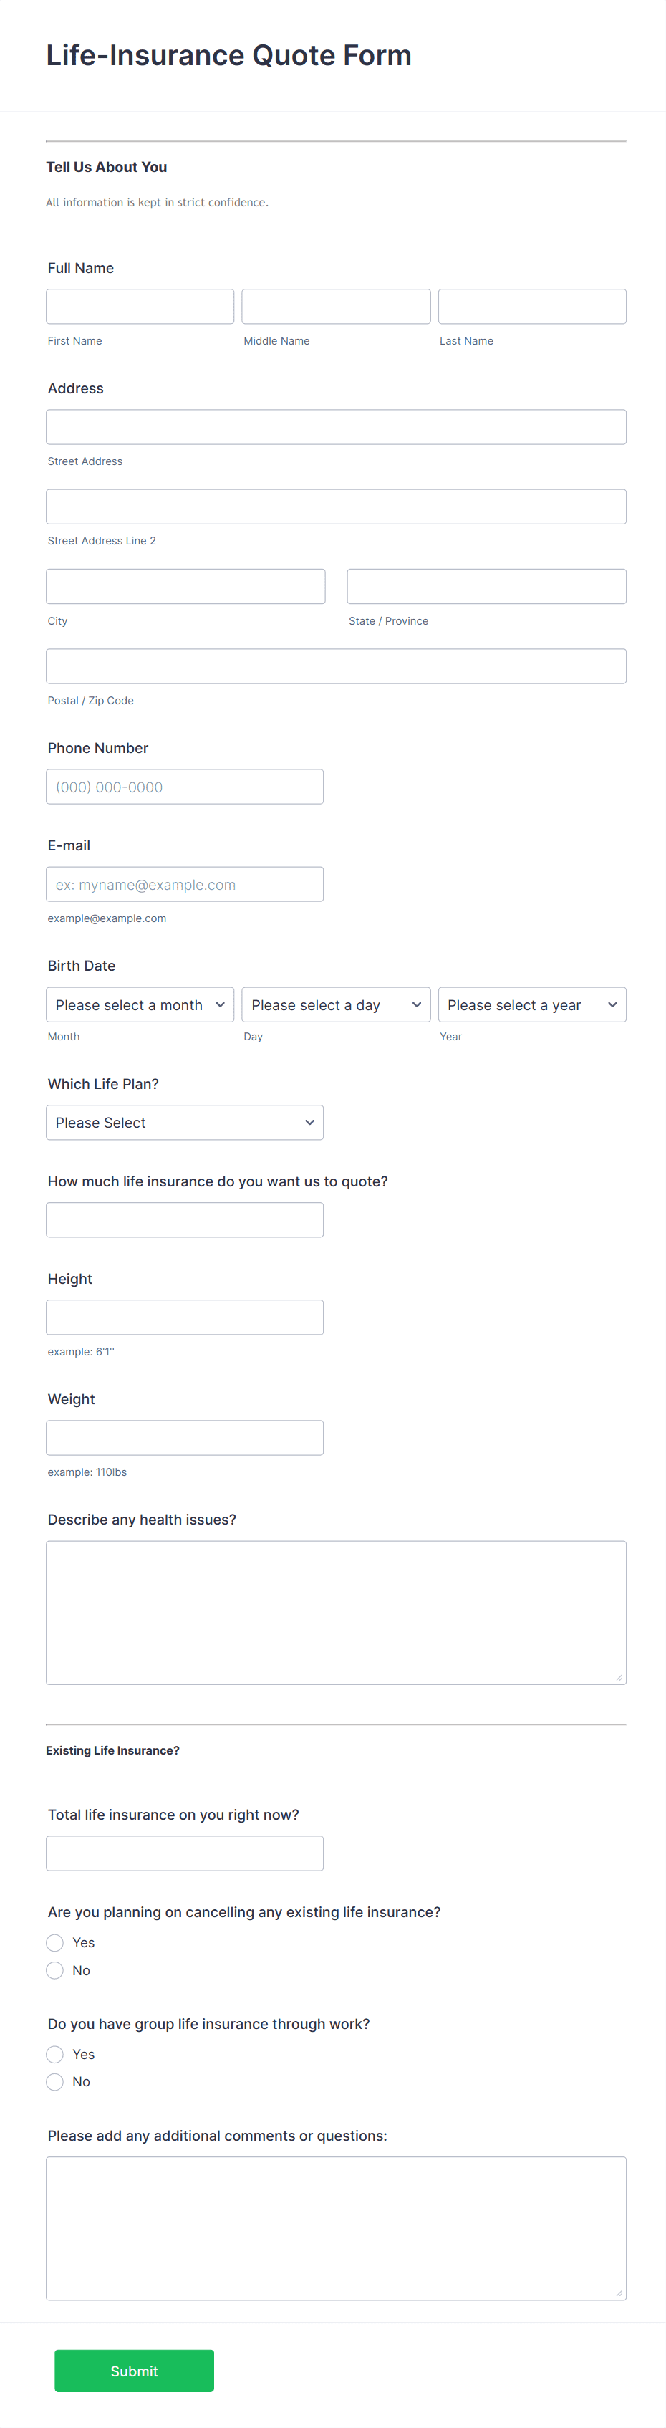Click the green Submit button
This screenshot has height=2428, width=666.
point(134,2371)
